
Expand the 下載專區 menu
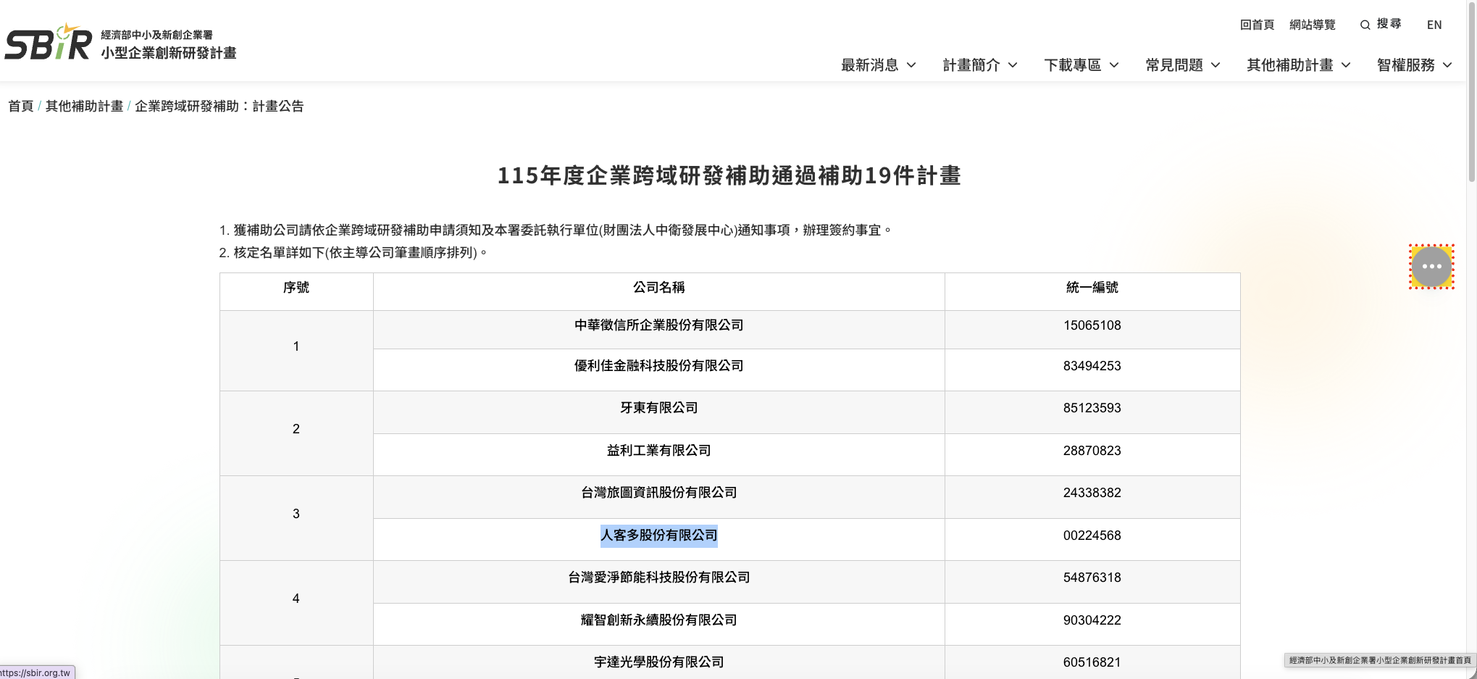click(1081, 65)
